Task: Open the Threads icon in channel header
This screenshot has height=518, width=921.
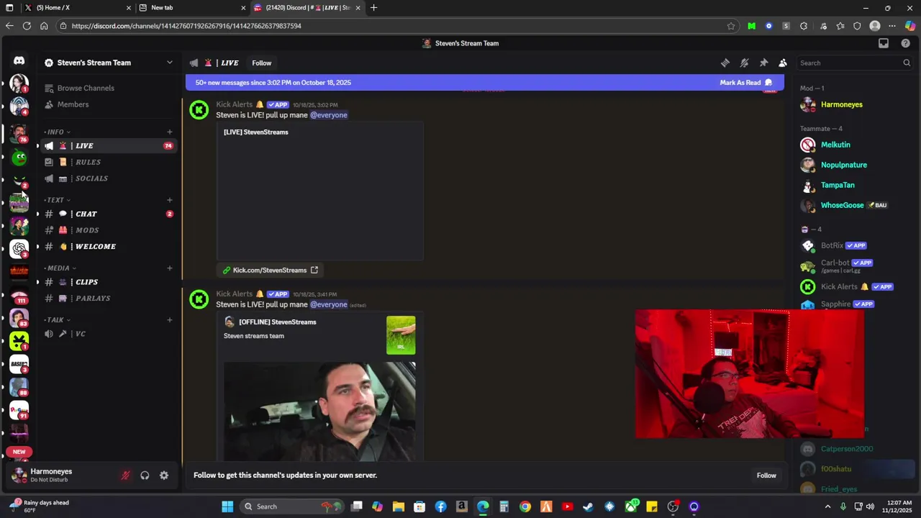Action: (x=725, y=63)
